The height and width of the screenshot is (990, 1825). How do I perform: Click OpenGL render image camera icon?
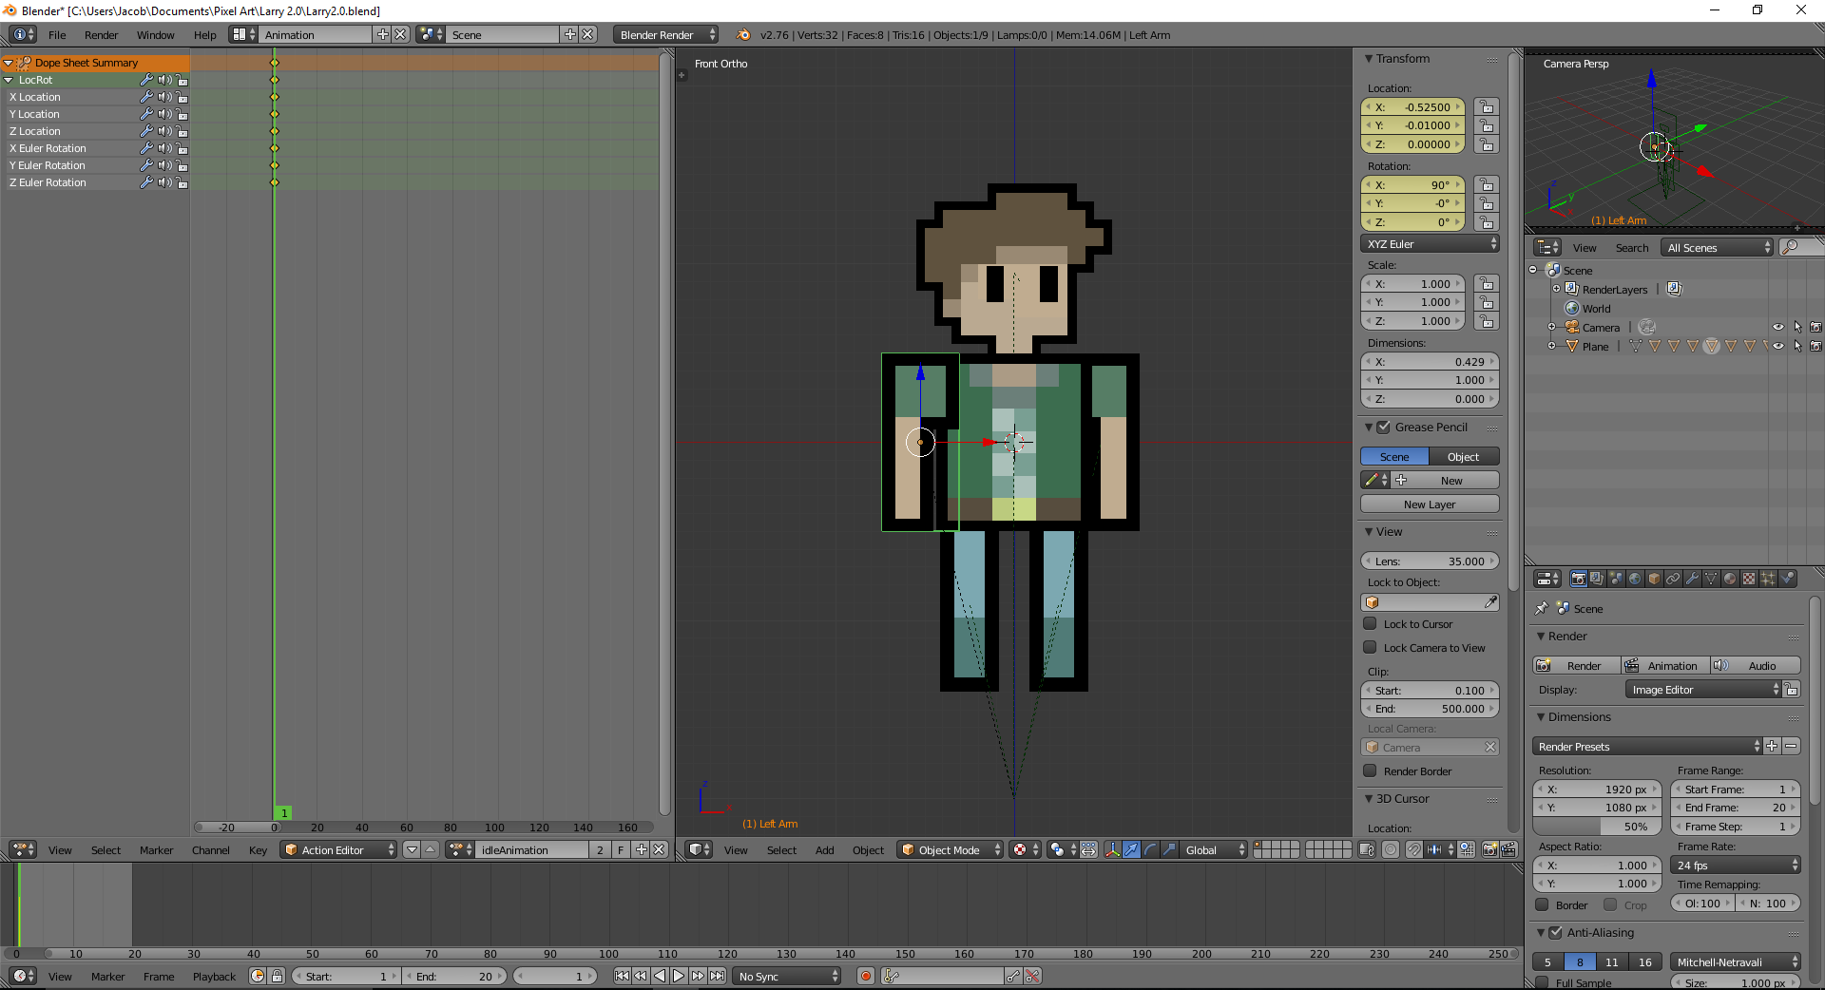point(1489,849)
